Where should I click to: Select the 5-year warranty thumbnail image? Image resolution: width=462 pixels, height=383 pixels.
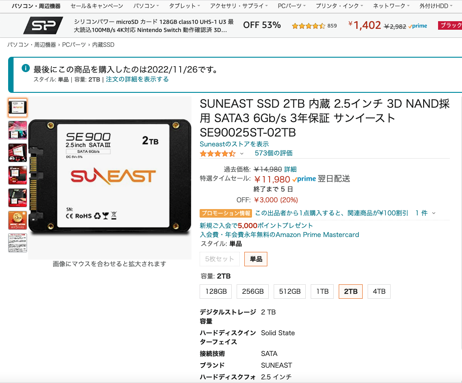[x=18, y=220]
